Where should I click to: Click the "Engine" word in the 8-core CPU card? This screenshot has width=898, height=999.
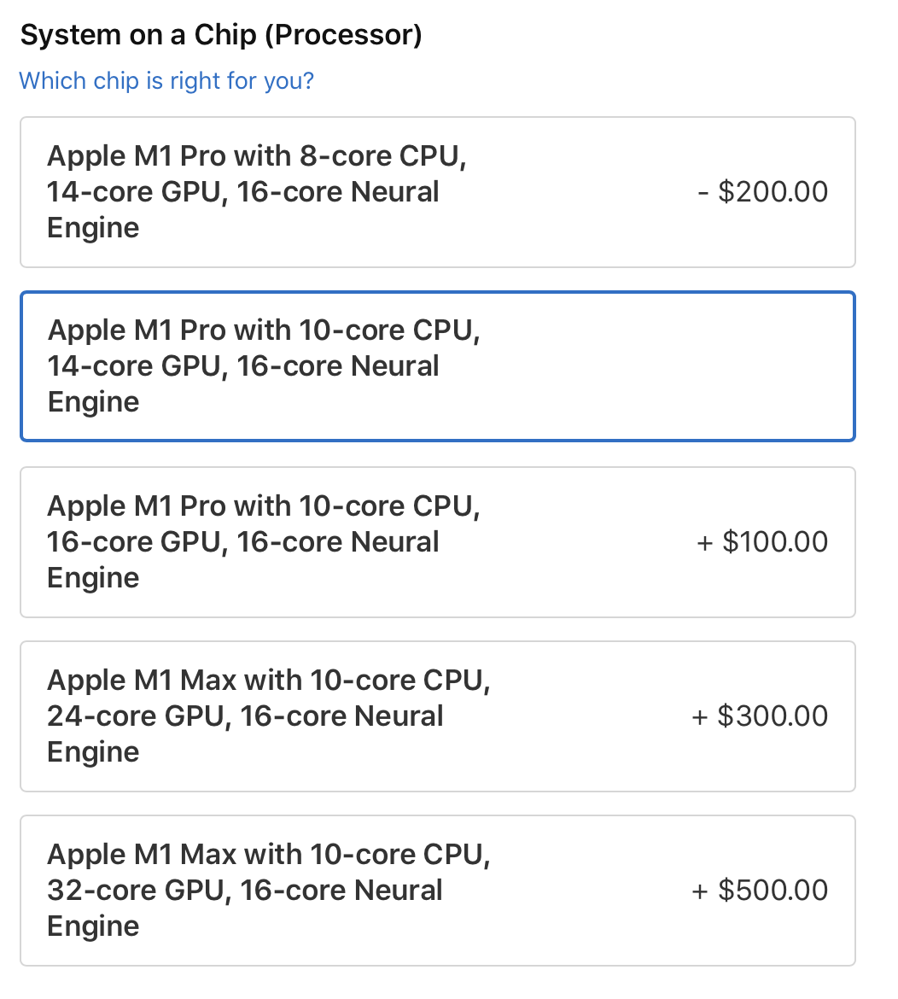pos(93,228)
